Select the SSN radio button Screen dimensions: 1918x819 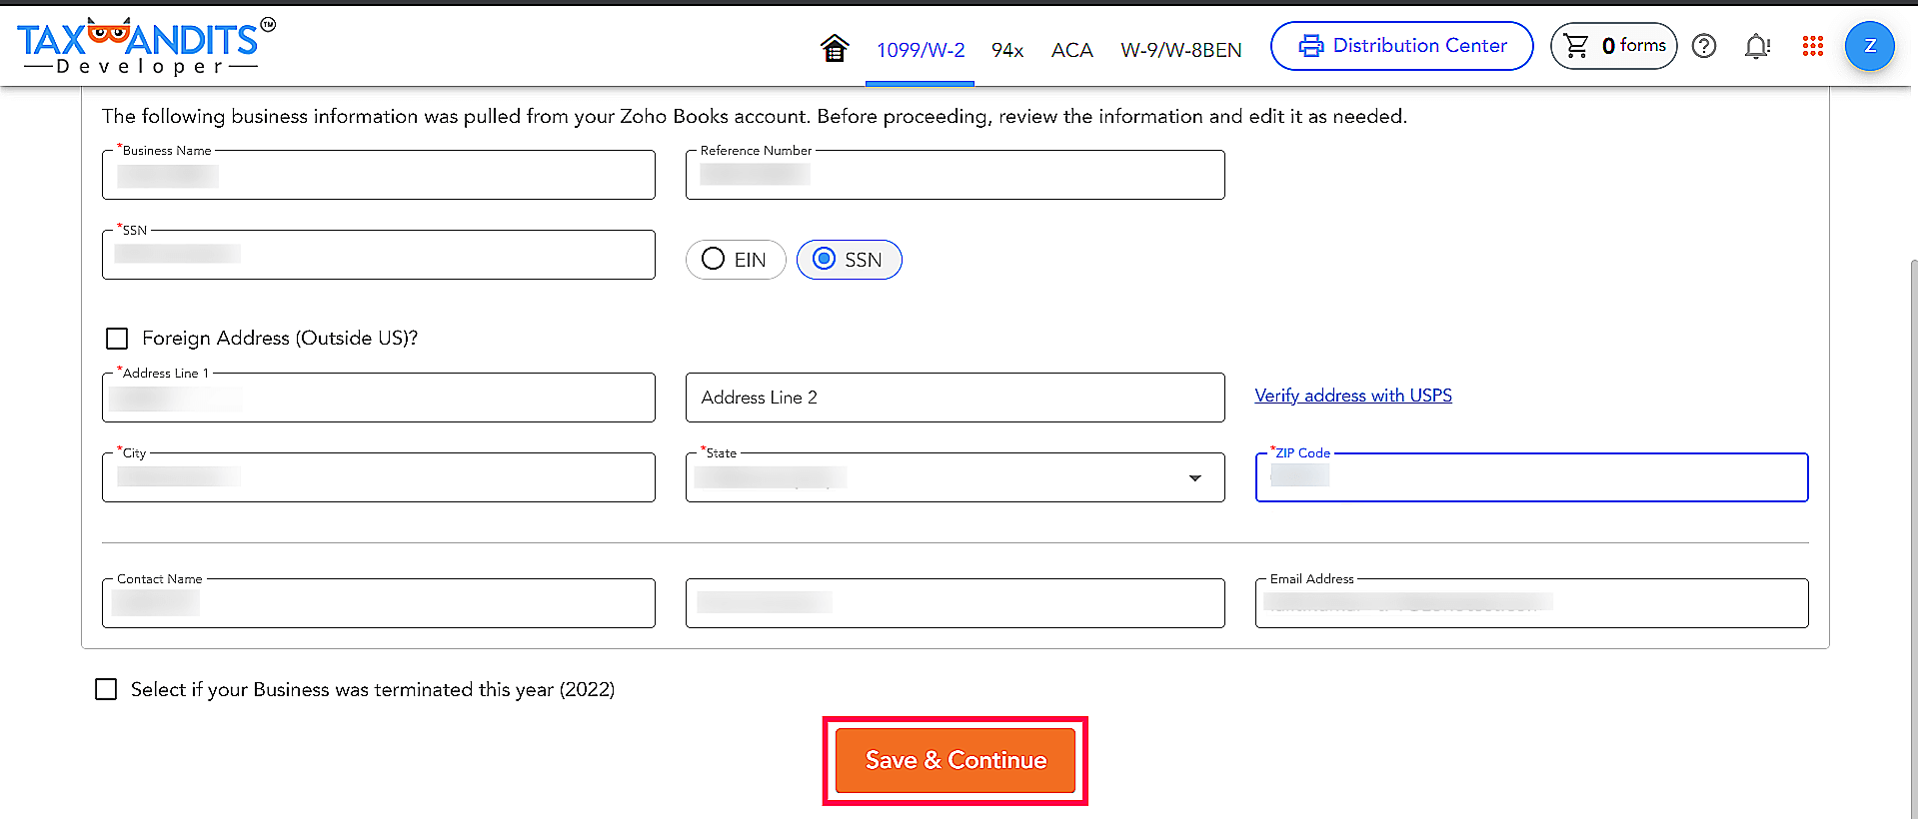825,259
